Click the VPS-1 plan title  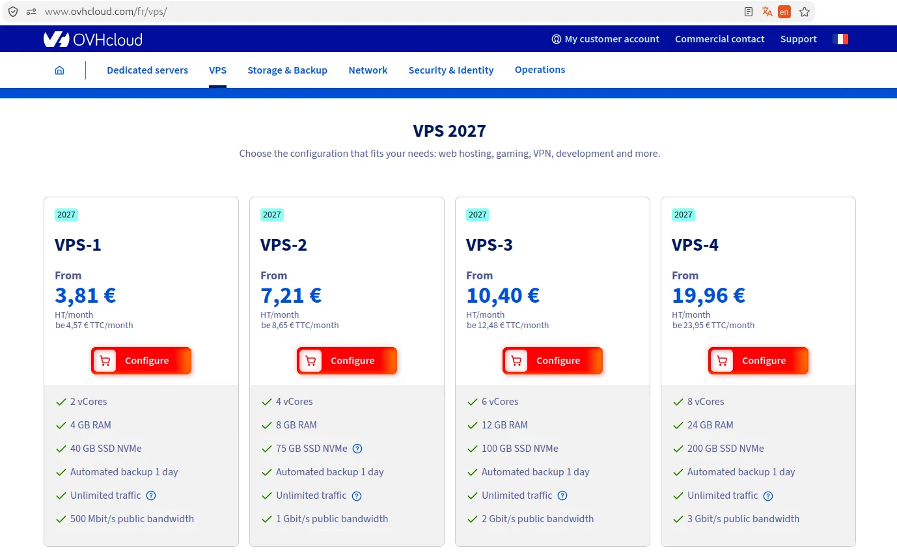click(x=78, y=245)
